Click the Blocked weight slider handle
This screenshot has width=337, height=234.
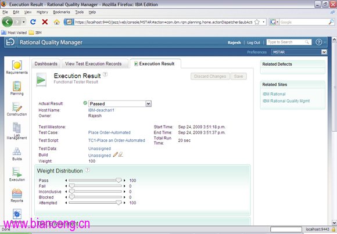pyautogui.click(x=72, y=197)
